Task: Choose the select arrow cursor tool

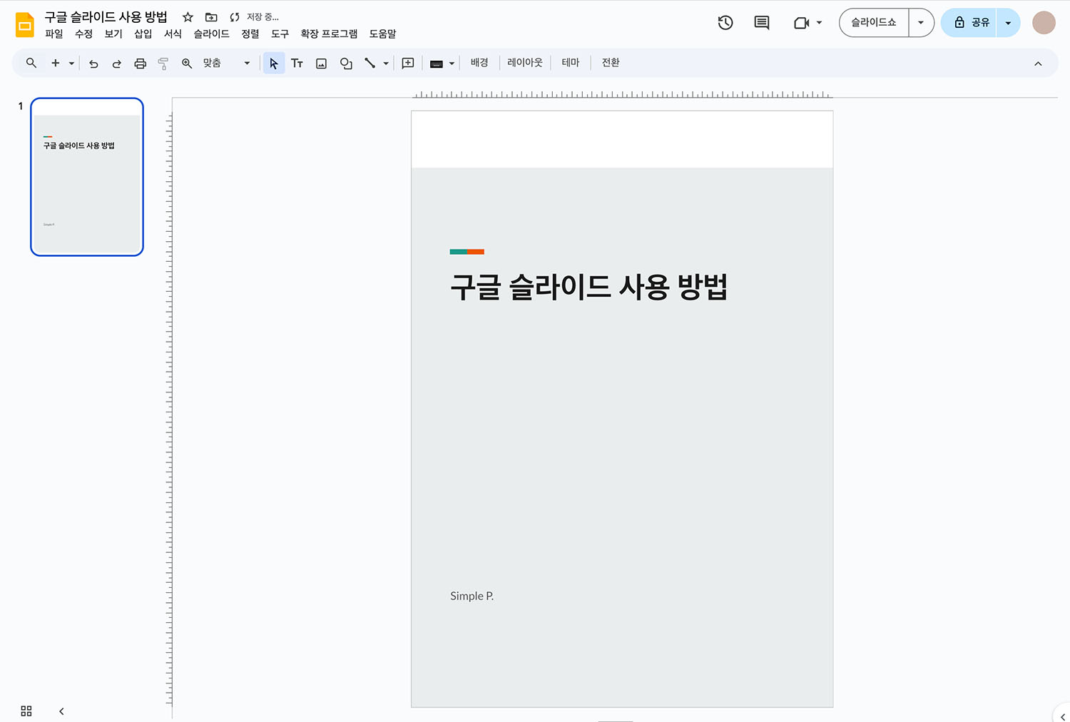Action: [274, 63]
